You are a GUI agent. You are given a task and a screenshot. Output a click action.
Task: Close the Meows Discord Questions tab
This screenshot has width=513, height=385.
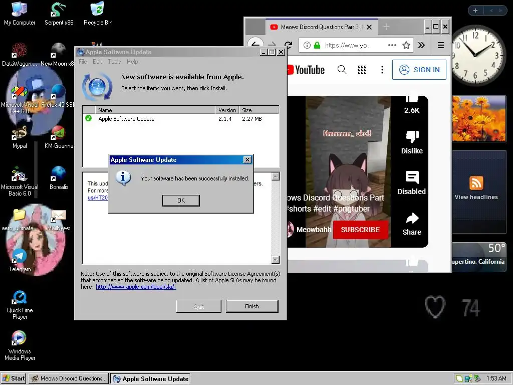coord(369,27)
